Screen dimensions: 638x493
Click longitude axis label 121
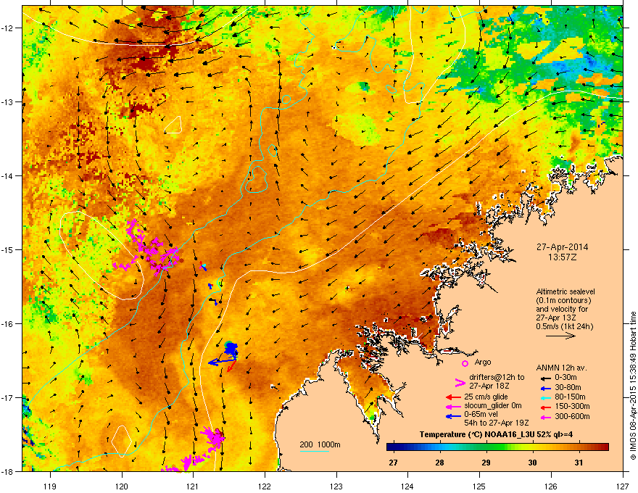tap(194, 486)
